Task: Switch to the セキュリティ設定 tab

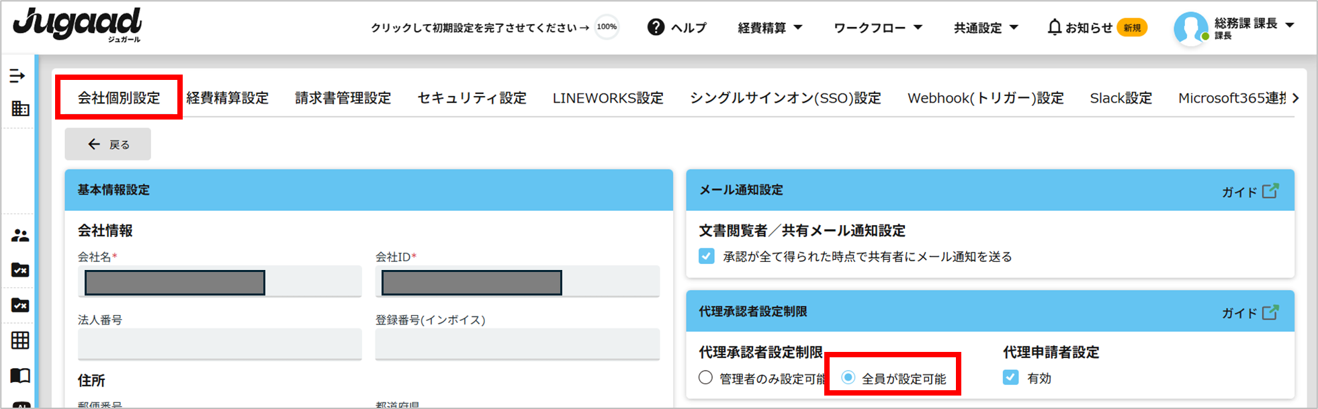Action: pyautogui.click(x=472, y=98)
